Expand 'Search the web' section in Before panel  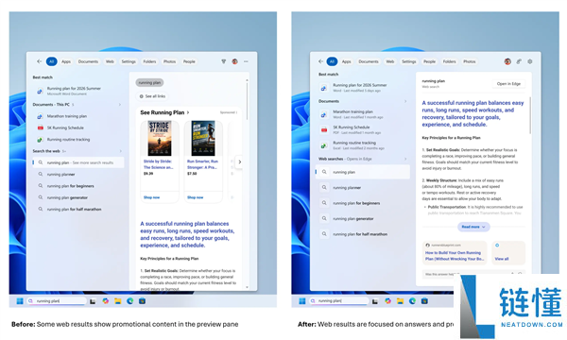click(x=120, y=151)
